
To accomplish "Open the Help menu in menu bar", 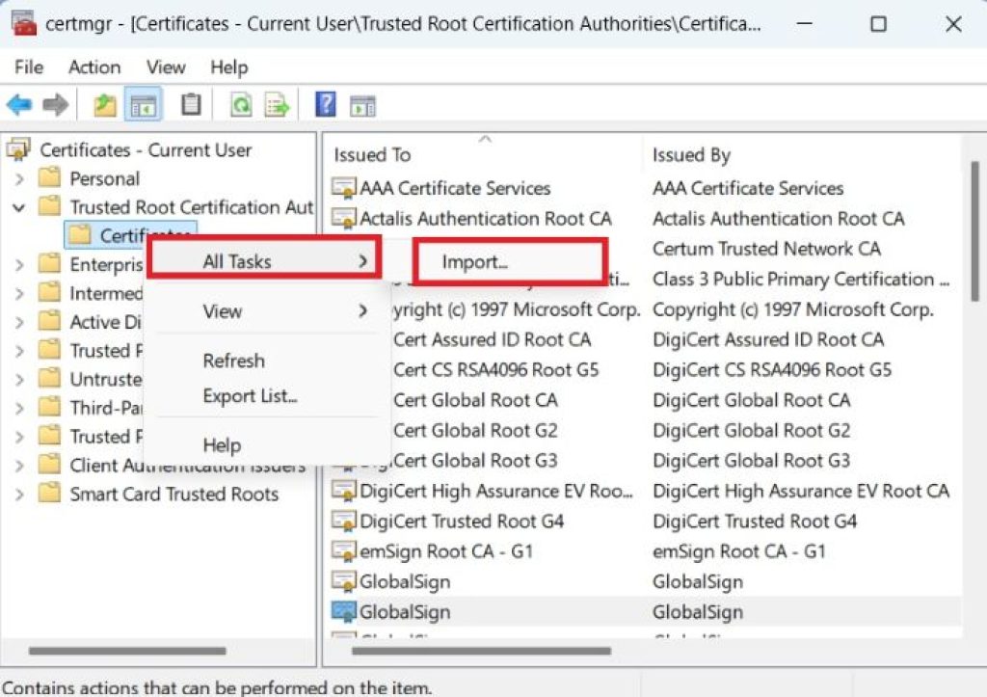I will [x=229, y=67].
